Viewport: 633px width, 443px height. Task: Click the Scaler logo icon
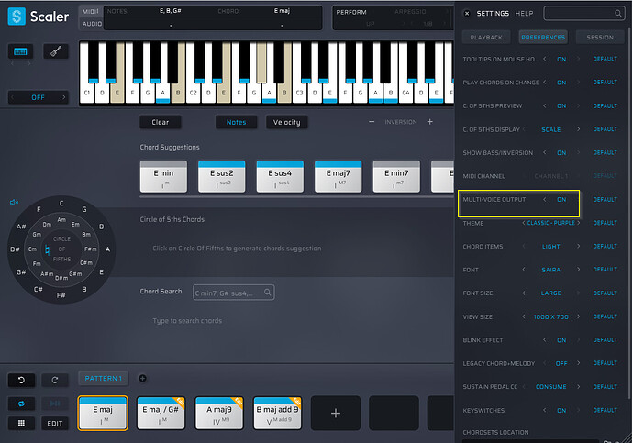pos(17,17)
